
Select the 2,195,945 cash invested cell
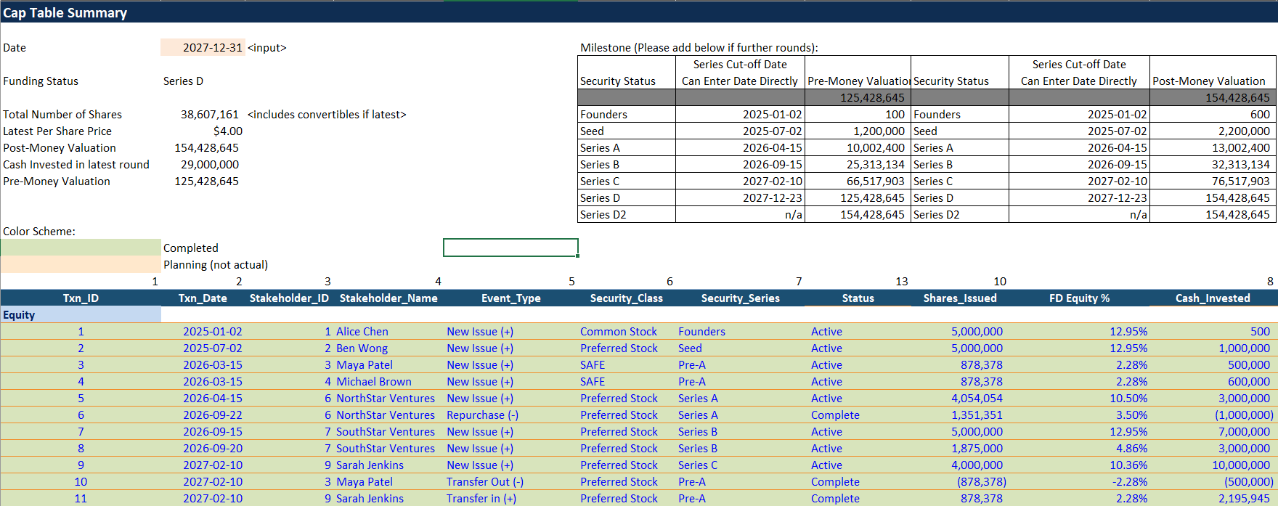click(1213, 499)
